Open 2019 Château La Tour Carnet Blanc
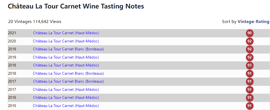 (68, 49)
